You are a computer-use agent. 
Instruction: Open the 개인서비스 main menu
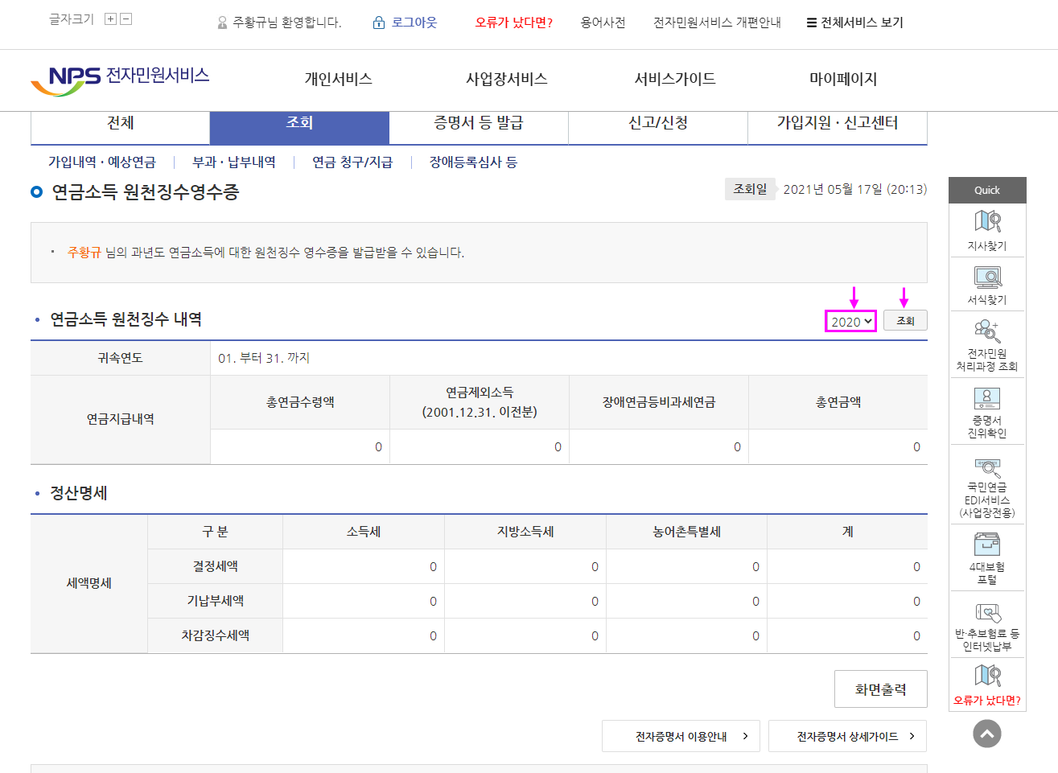tap(338, 79)
